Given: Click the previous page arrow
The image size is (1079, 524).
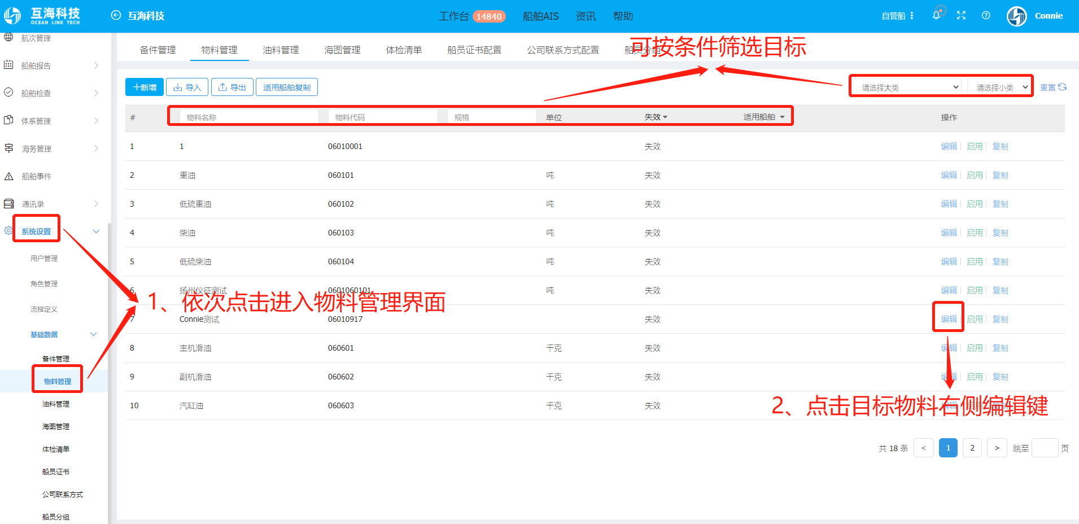Looking at the screenshot, I should coord(924,448).
